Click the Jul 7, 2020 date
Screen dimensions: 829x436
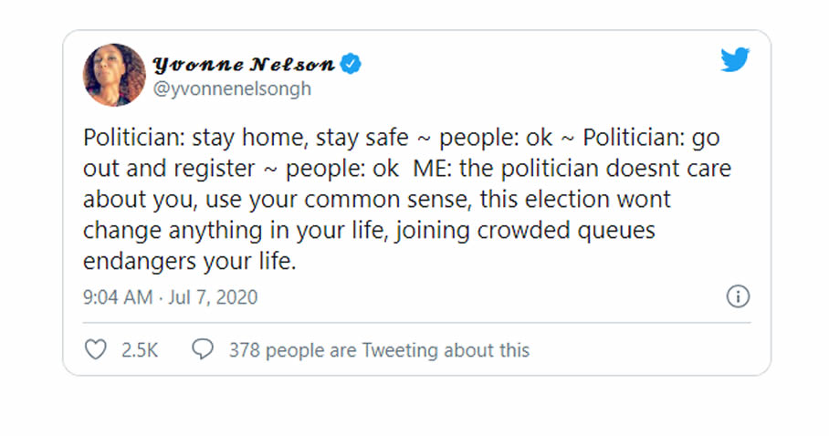213,297
